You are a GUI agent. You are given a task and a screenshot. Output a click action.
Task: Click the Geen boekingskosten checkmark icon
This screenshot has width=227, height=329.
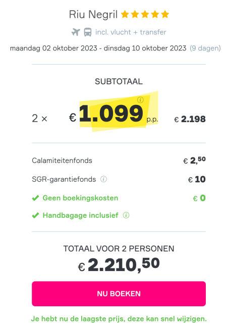pos(35,198)
